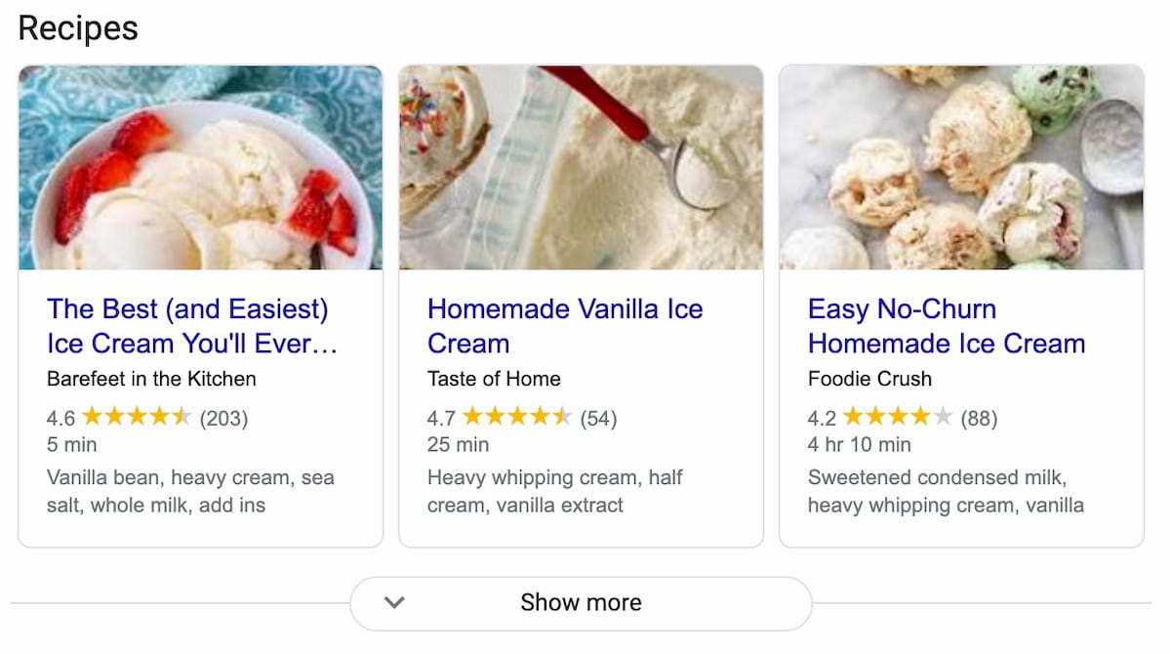Click the 4.7 star rating icons
Screen dimensions: 1171x654
pos(517,418)
